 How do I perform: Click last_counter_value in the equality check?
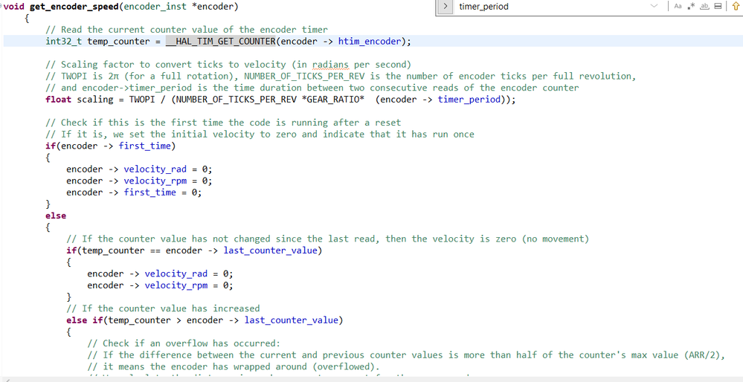click(270, 250)
